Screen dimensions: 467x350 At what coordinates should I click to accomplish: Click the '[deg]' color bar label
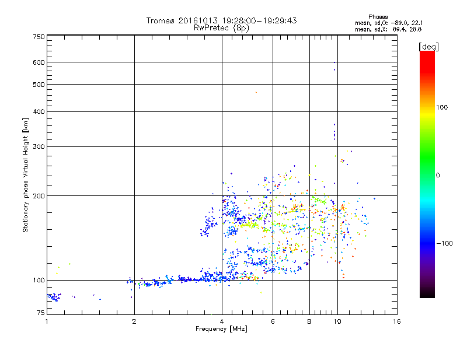coord(428,47)
